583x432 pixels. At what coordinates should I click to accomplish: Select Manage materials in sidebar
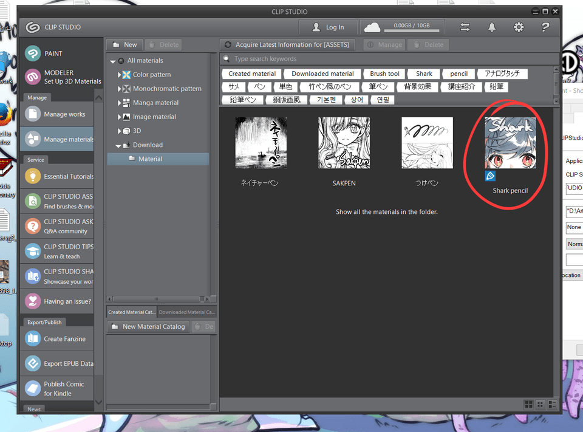click(57, 139)
